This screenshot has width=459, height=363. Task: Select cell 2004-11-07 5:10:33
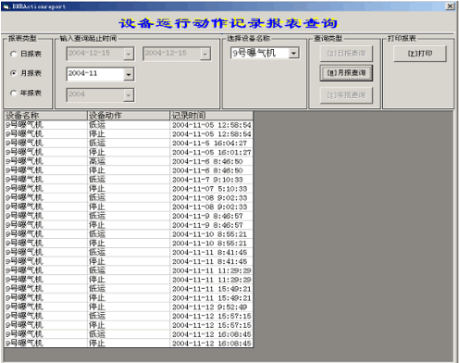211,189
